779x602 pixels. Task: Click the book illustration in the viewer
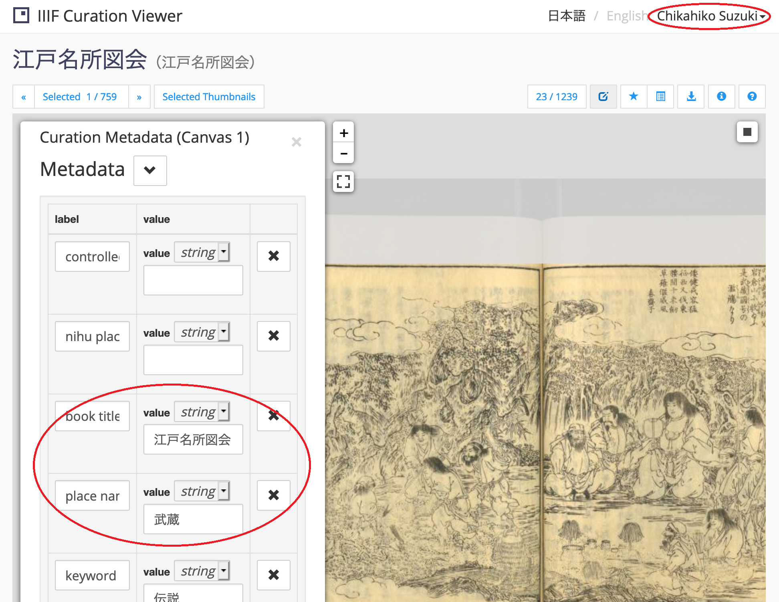[x=545, y=433]
